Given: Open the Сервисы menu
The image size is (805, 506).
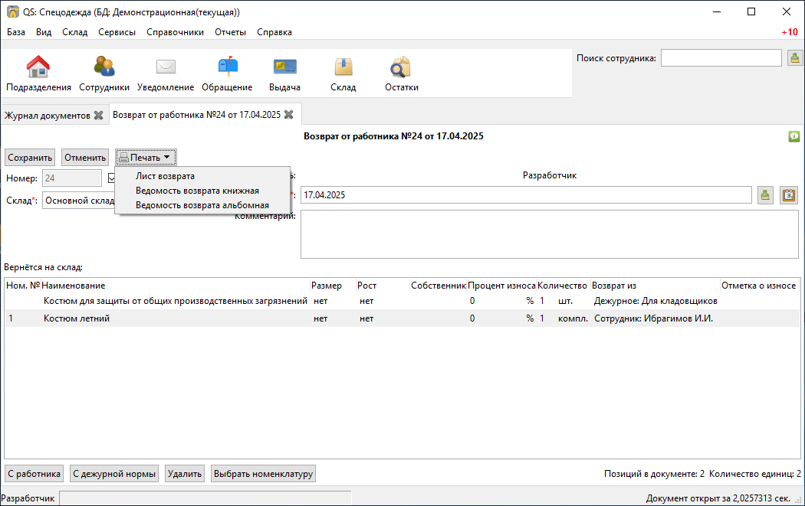Looking at the screenshot, I should pyautogui.click(x=117, y=32).
